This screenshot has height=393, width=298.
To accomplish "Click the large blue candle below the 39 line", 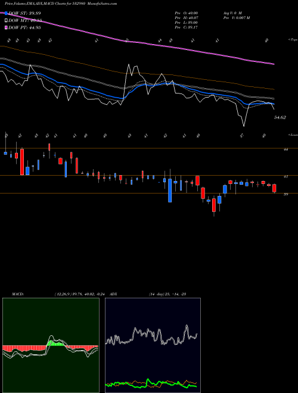I will click(x=170, y=191).
